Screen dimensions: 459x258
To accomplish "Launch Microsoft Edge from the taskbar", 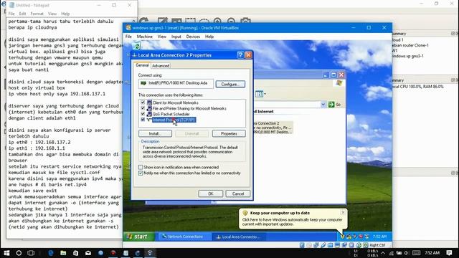I will pos(51,253).
